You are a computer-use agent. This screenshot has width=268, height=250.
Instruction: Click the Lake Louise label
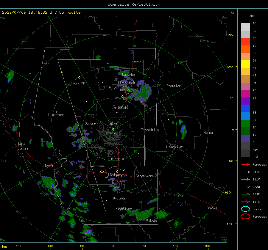(x=23, y=146)
